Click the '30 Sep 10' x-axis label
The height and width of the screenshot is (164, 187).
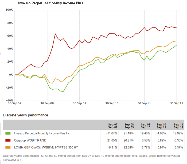click(x=112, y=103)
